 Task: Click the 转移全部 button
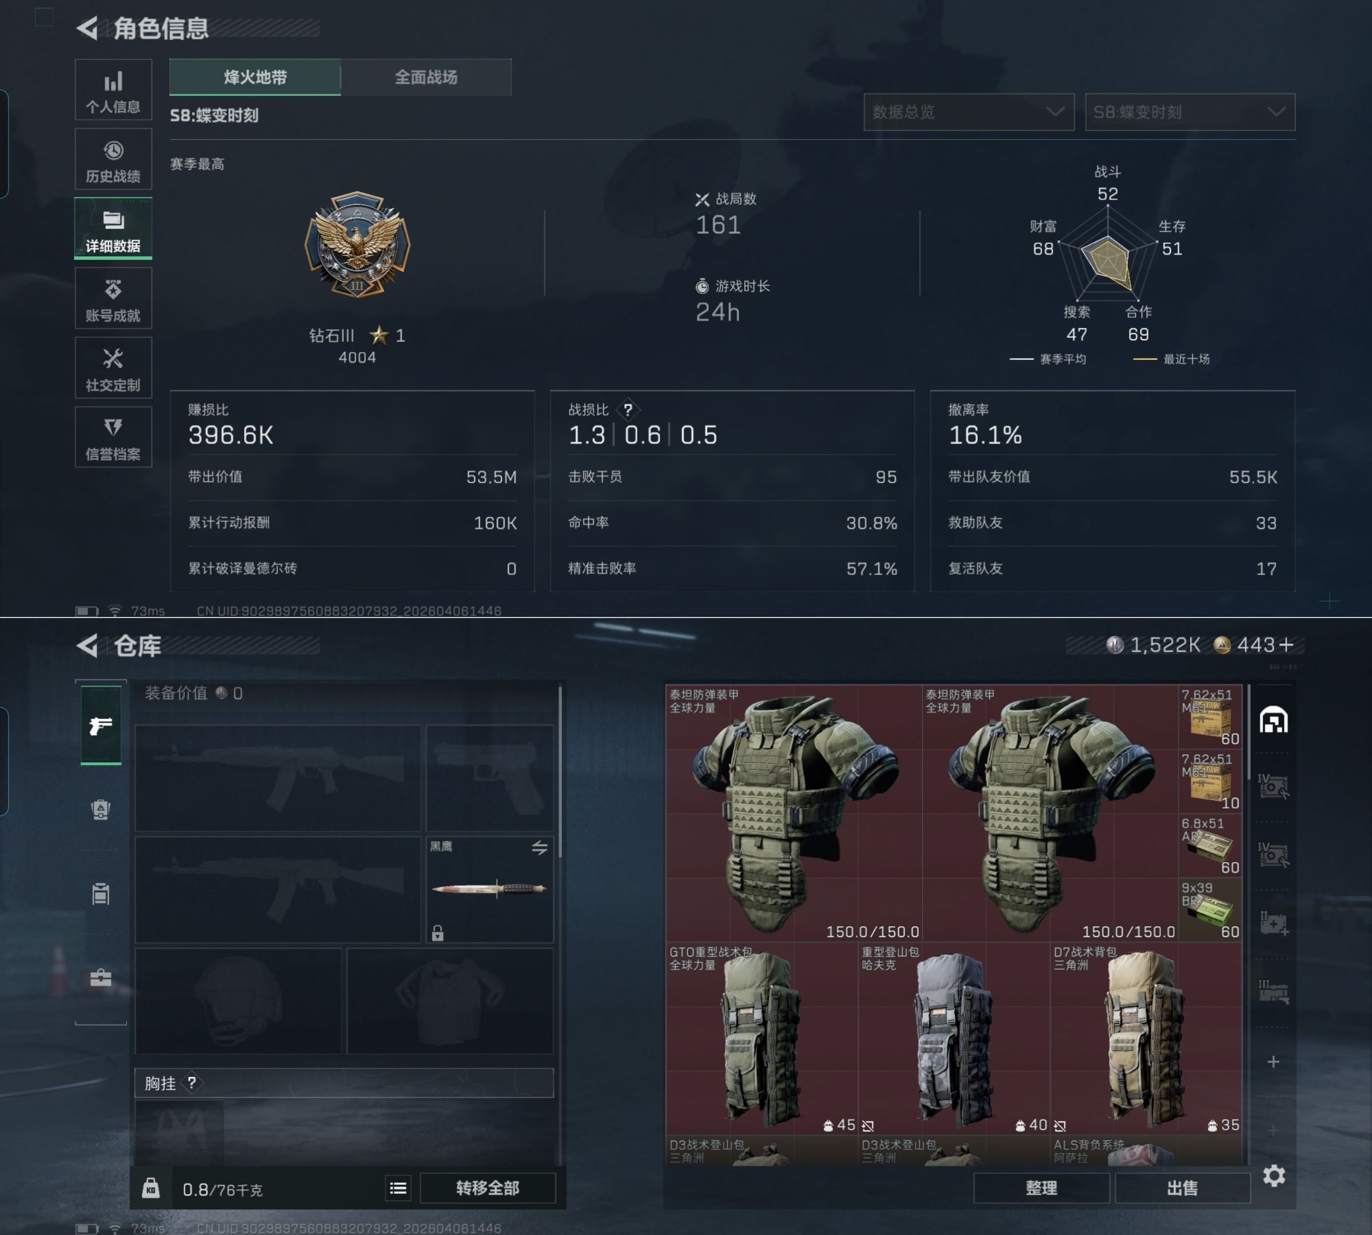click(487, 1188)
